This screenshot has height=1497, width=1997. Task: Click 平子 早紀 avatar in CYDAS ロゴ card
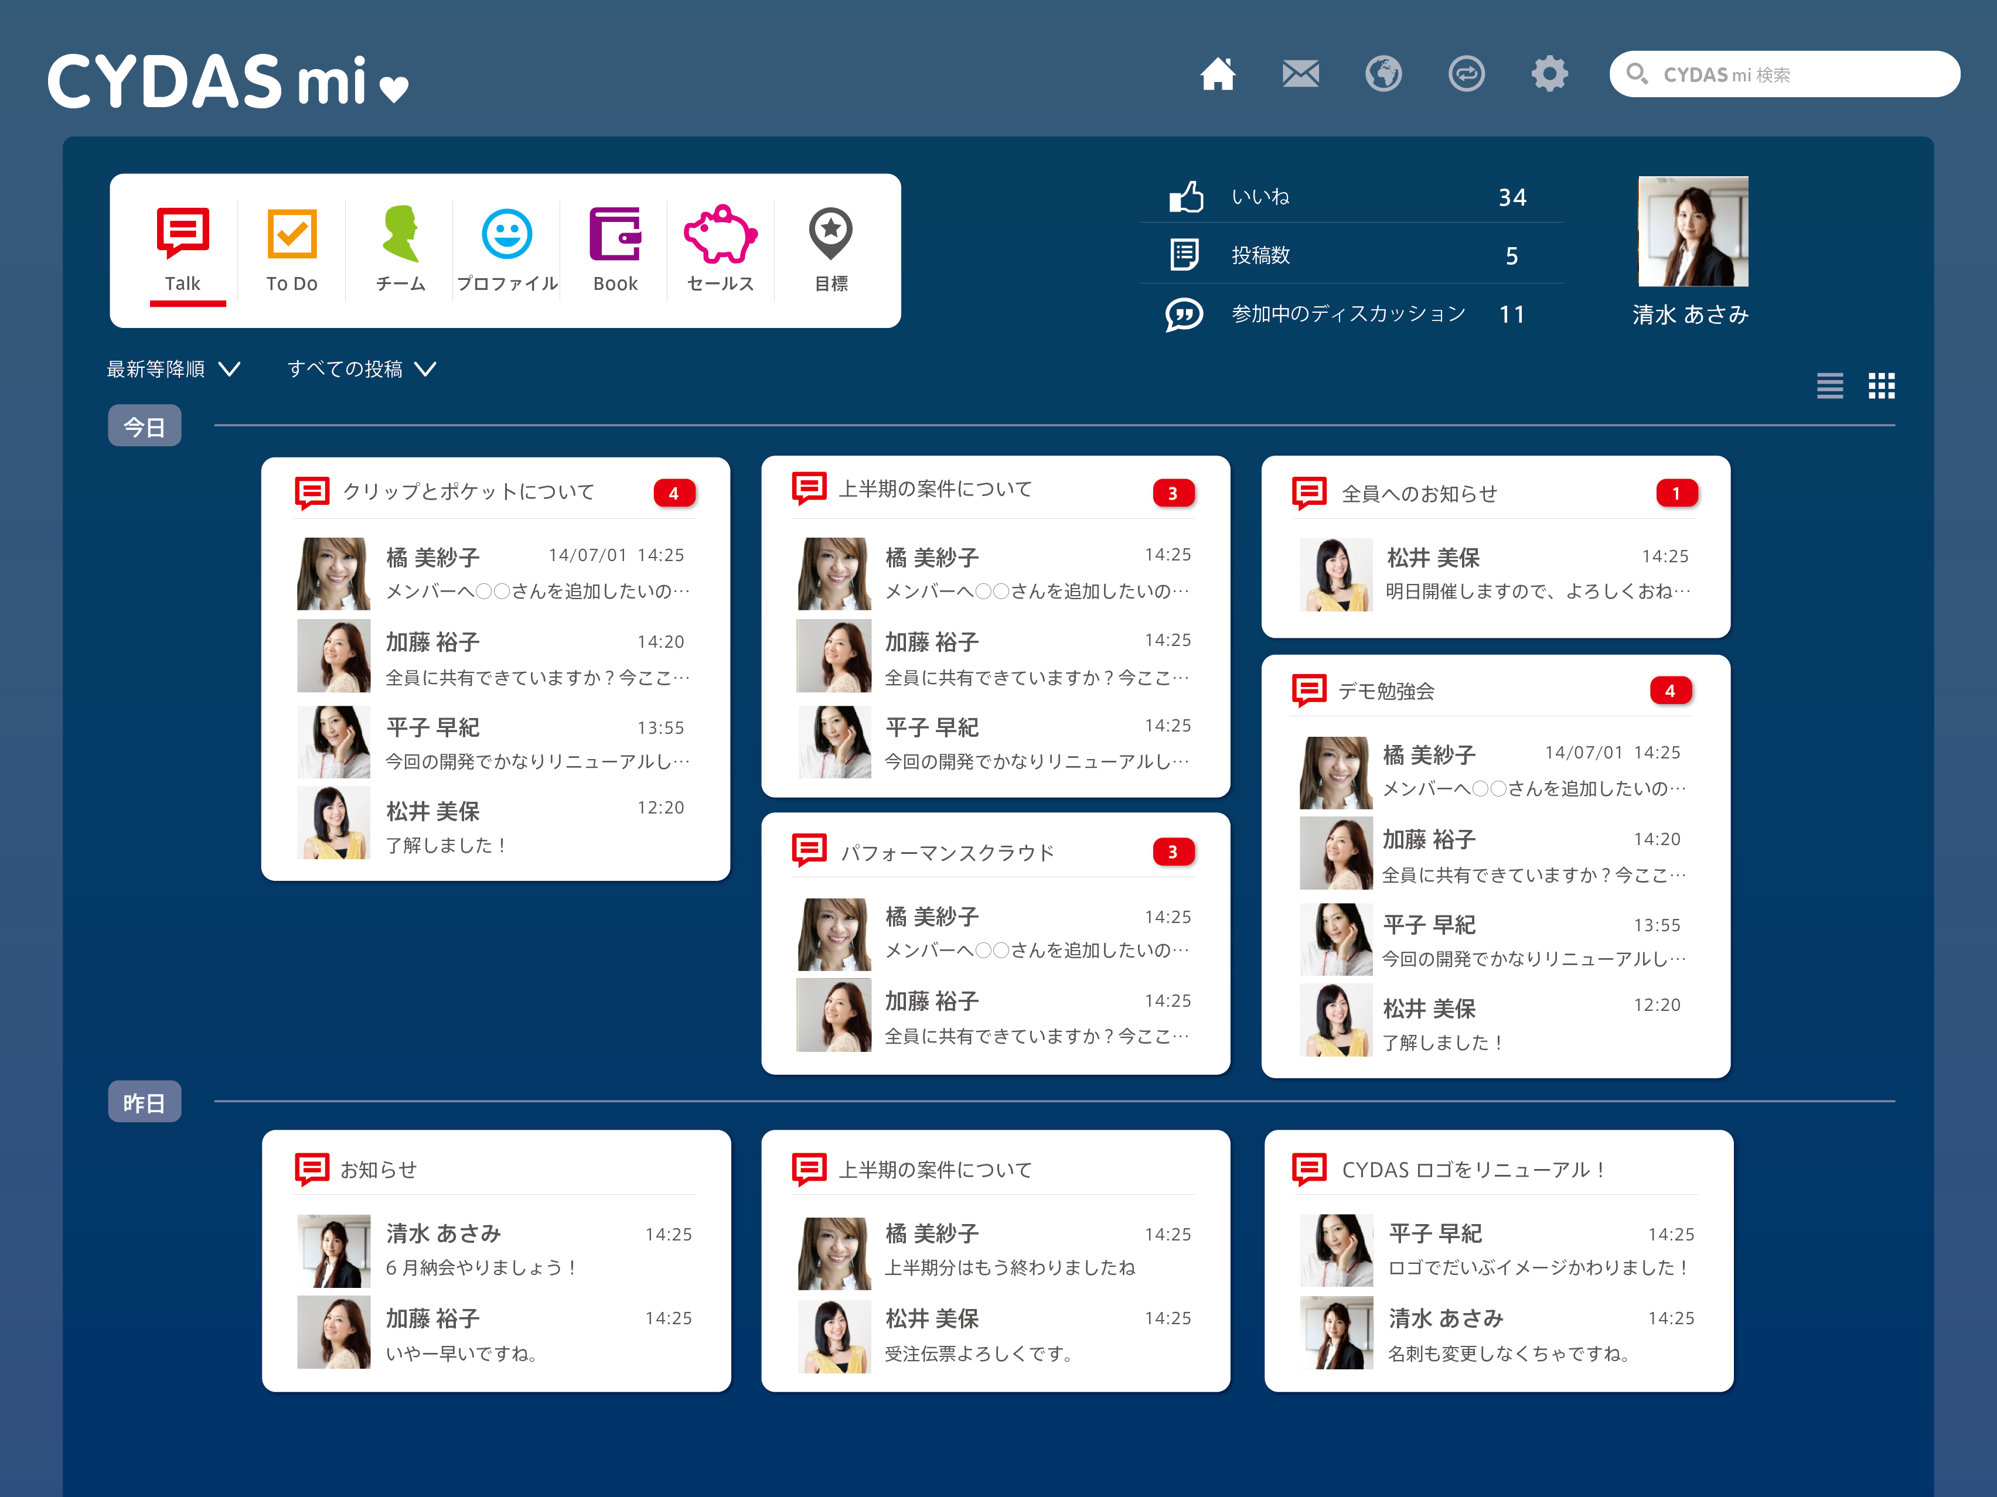click(1336, 1250)
